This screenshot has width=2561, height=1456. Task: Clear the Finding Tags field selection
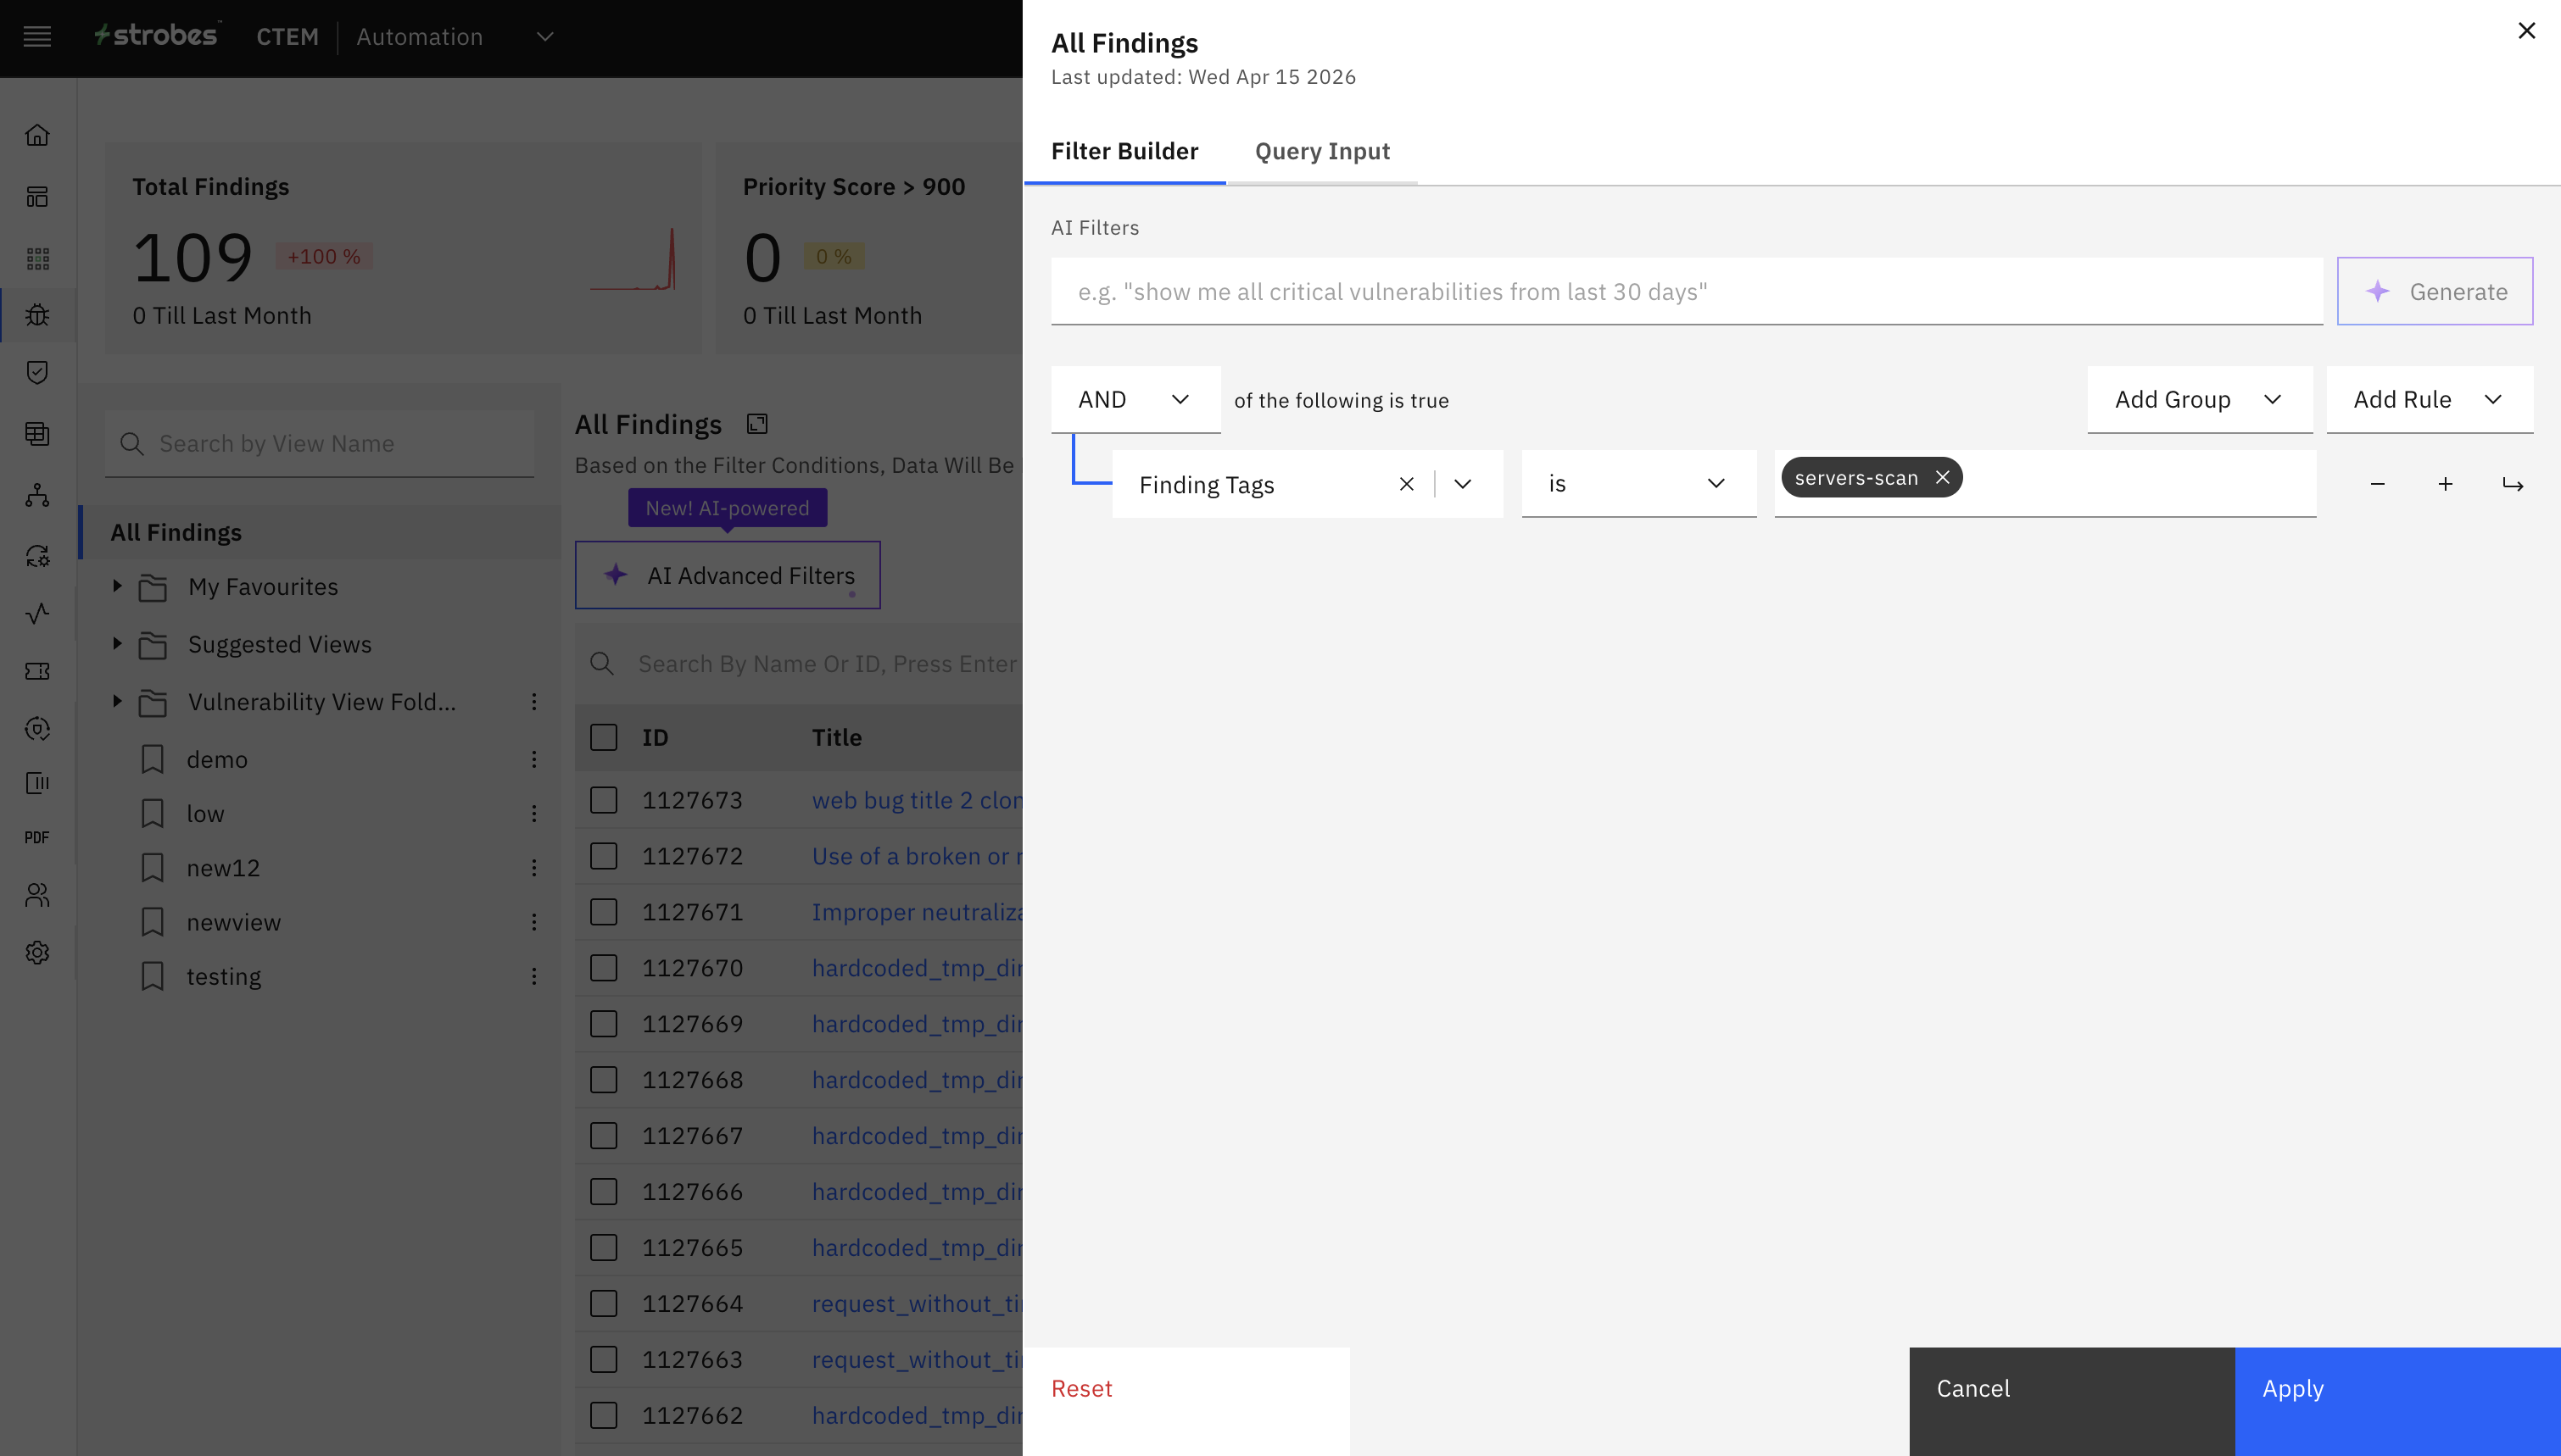(x=1405, y=484)
